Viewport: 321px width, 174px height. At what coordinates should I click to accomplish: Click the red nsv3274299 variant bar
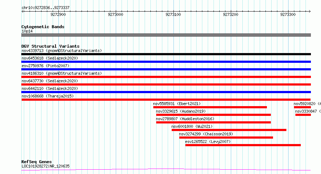click(226, 138)
